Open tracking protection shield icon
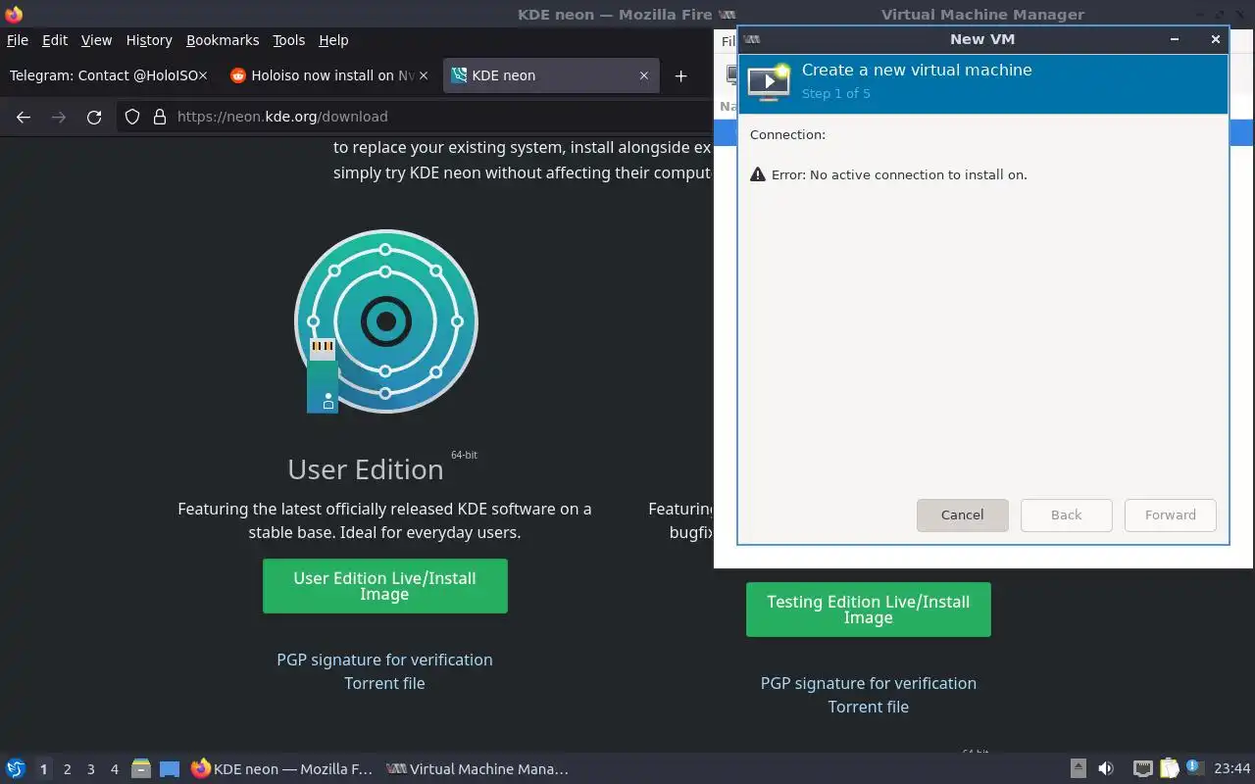 pyautogui.click(x=132, y=117)
